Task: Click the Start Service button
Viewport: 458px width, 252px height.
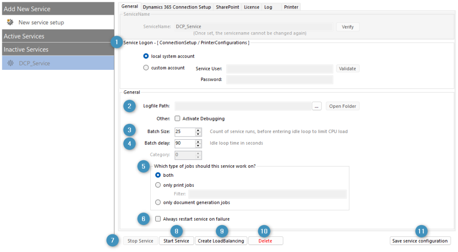Action: 176,241
